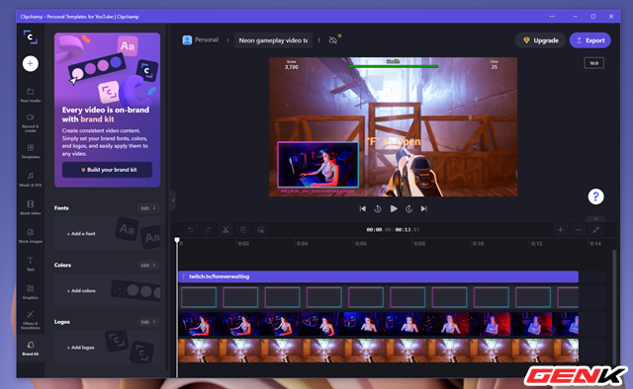The width and height of the screenshot is (633, 389).
Task: Open window three-dot menu in title bar
Action: click(x=552, y=17)
